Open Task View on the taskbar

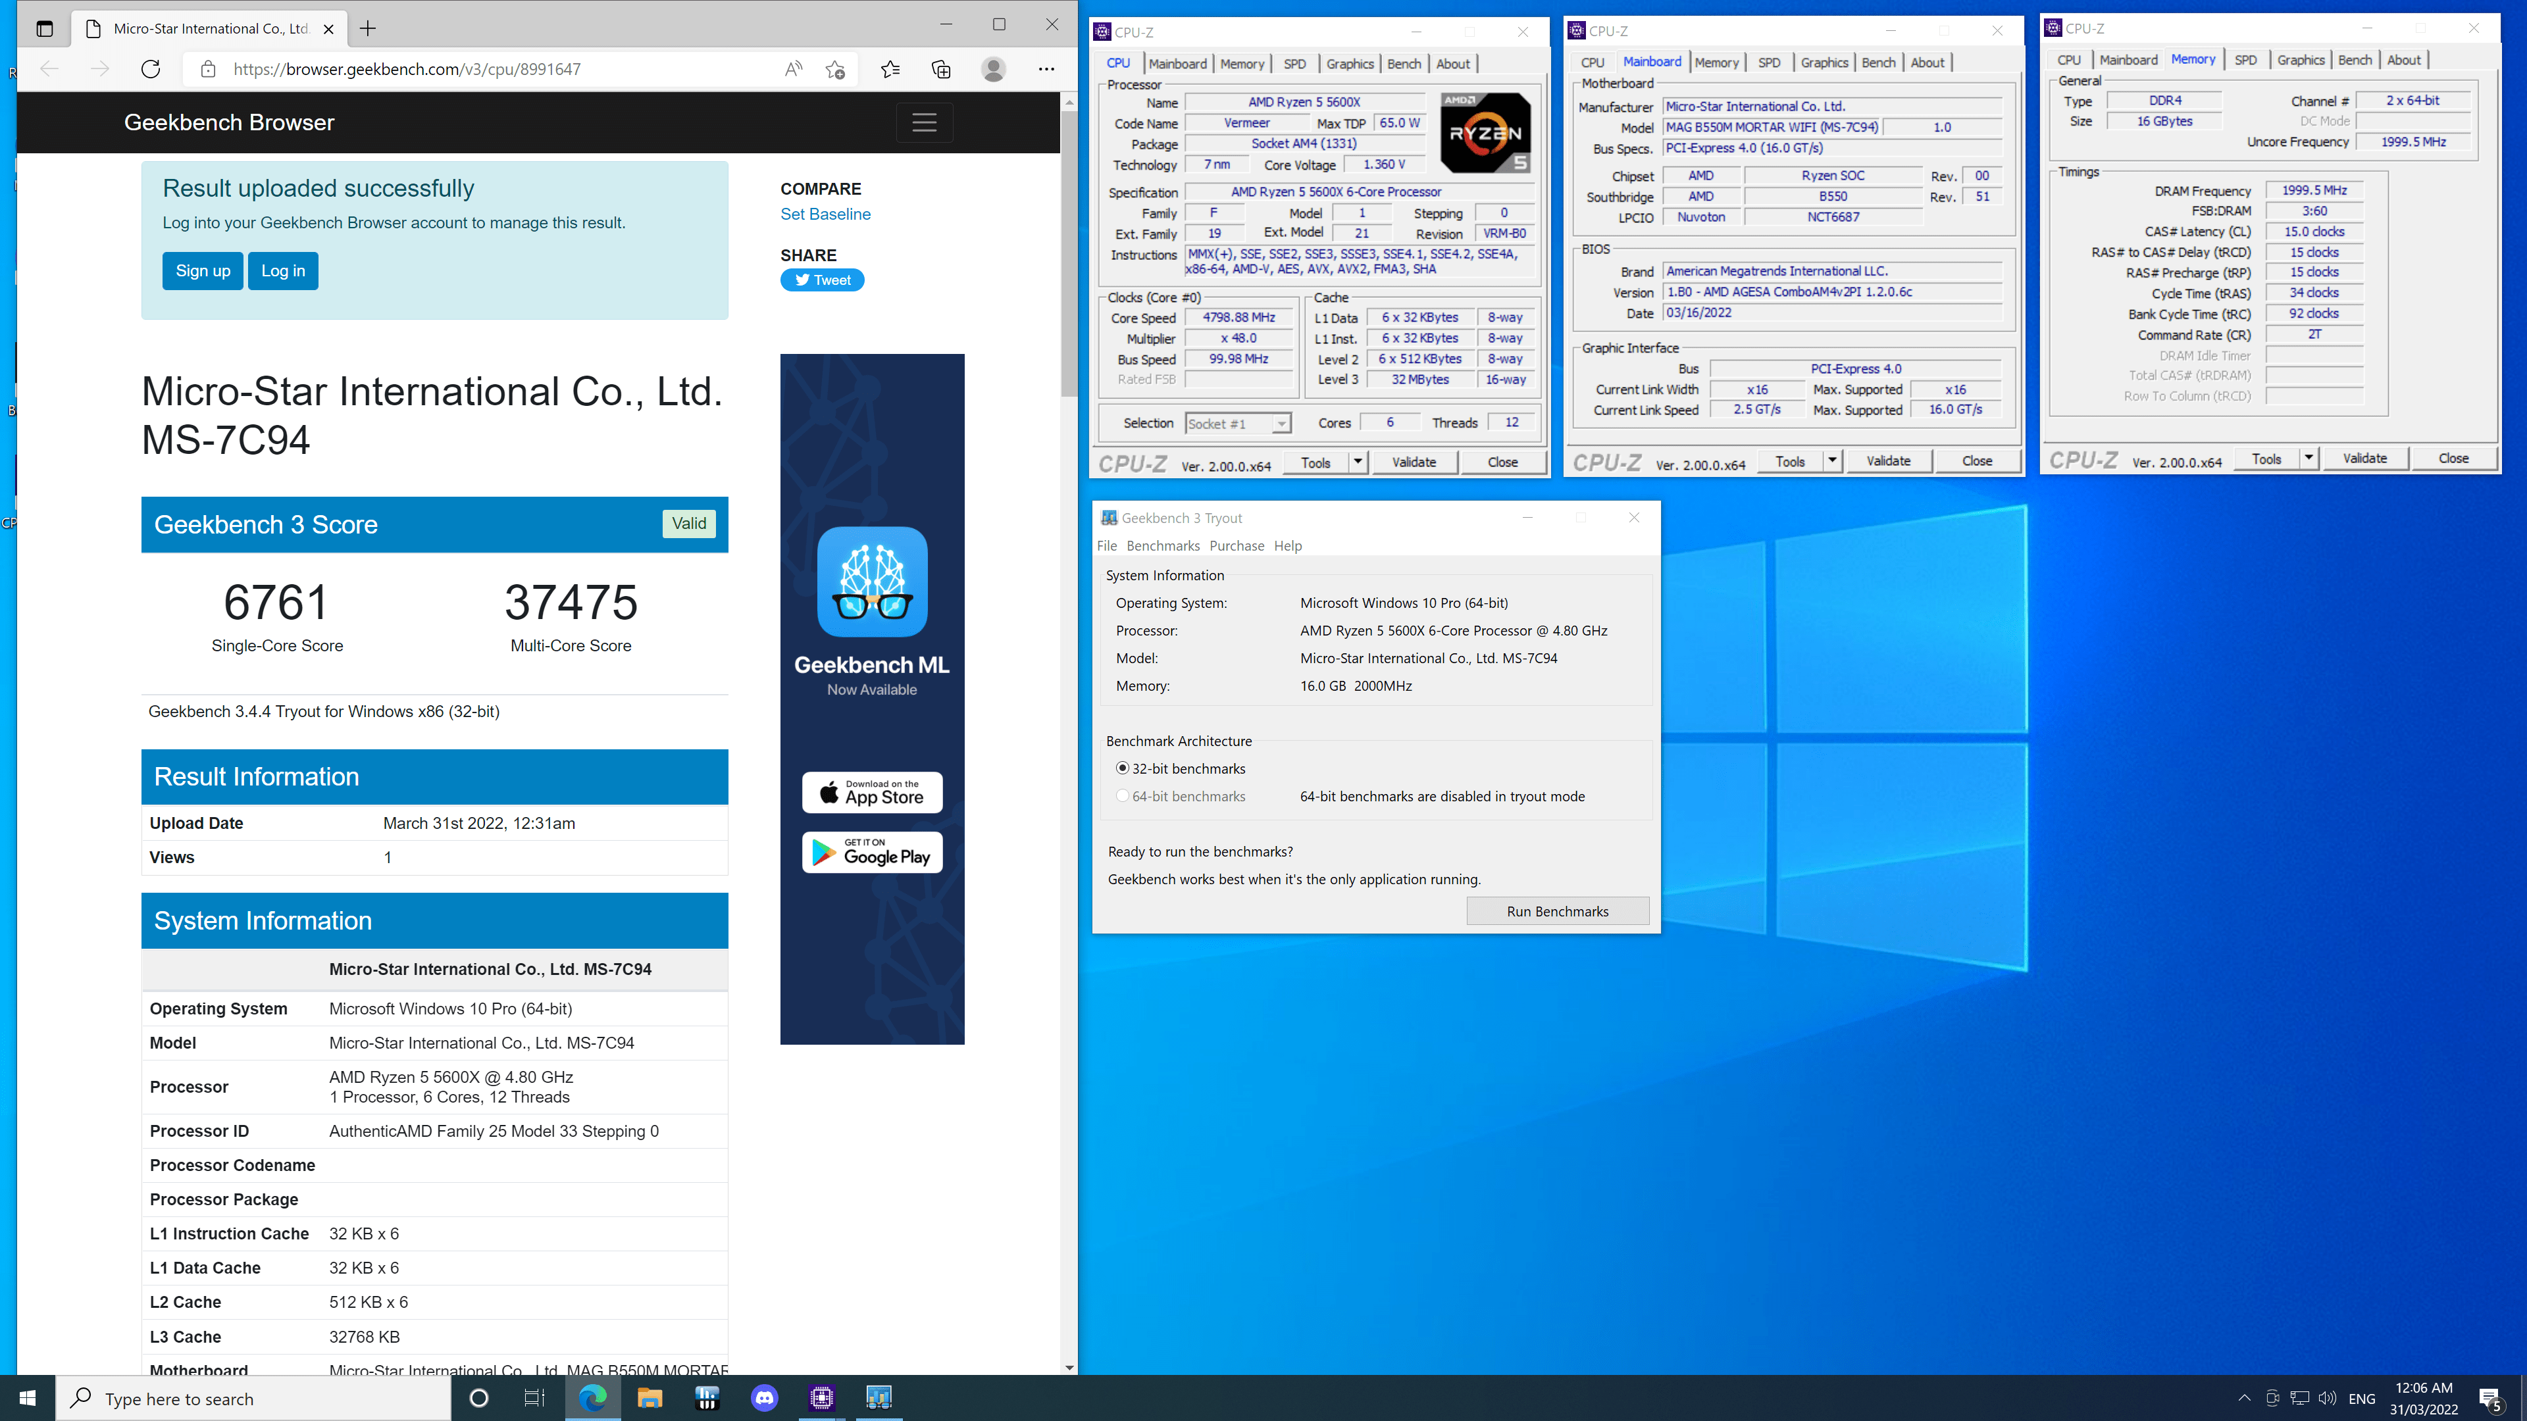(534, 1399)
